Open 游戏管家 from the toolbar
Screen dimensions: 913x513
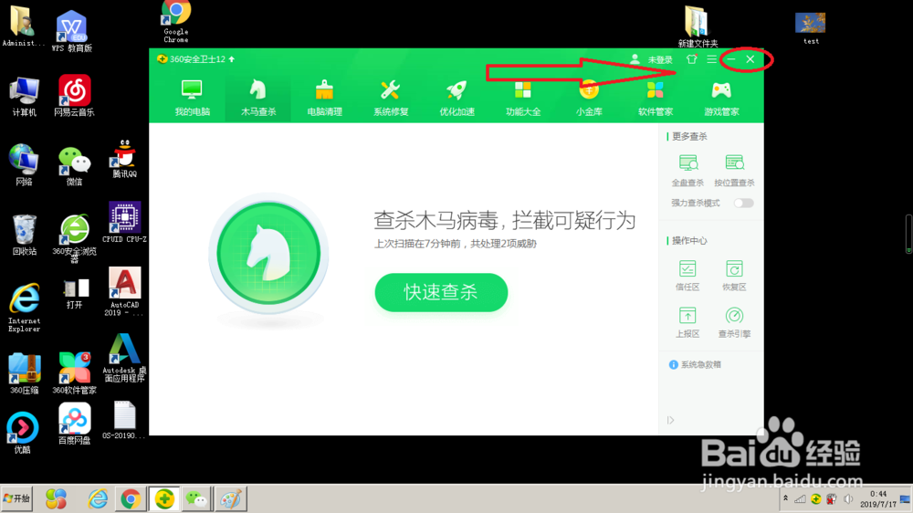(x=721, y=98)
